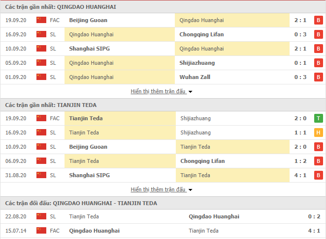
Task: Select the Wuhan Zall team name
Action: (195, 77)
